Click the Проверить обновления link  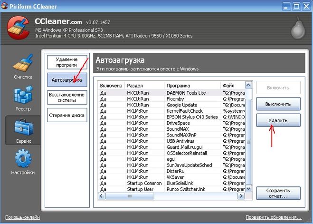pos(273,217)
